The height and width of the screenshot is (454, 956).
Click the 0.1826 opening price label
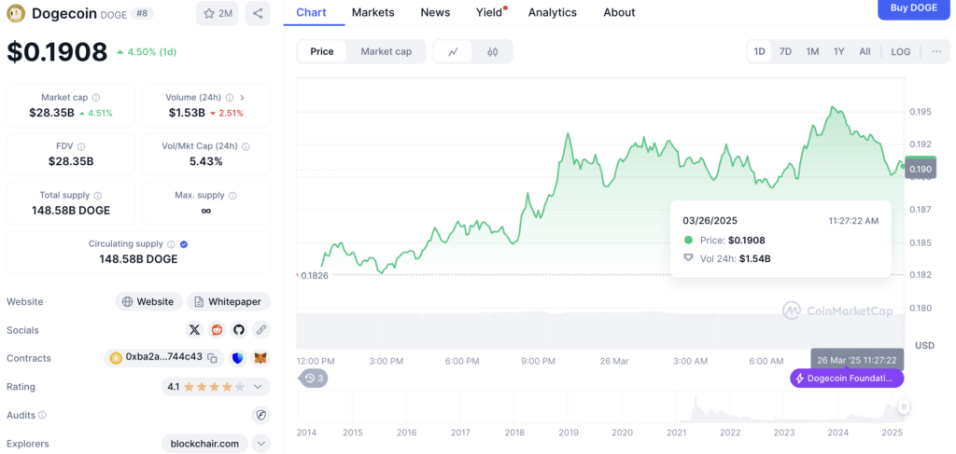(x=315, y=275)
